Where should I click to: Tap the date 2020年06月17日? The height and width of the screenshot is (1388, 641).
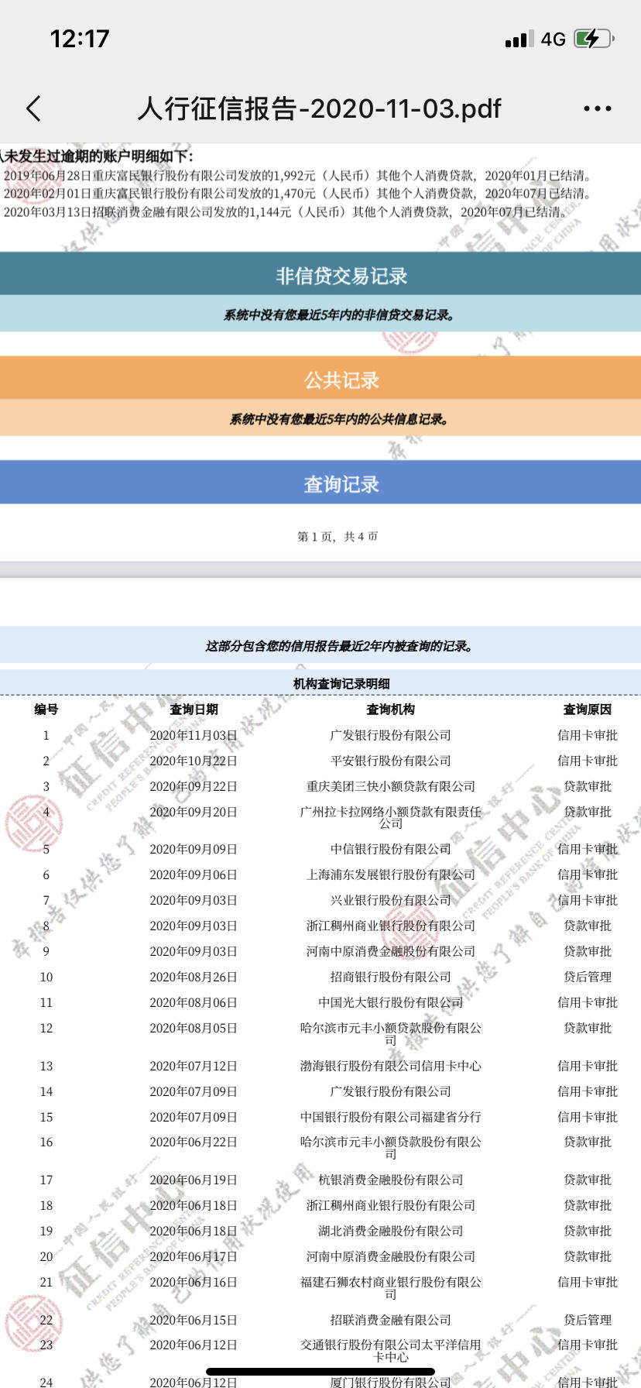[194, 1256]
